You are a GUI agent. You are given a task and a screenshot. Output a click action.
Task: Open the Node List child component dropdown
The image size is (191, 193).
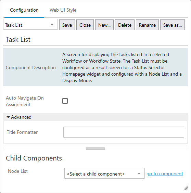tap(104, 174)
